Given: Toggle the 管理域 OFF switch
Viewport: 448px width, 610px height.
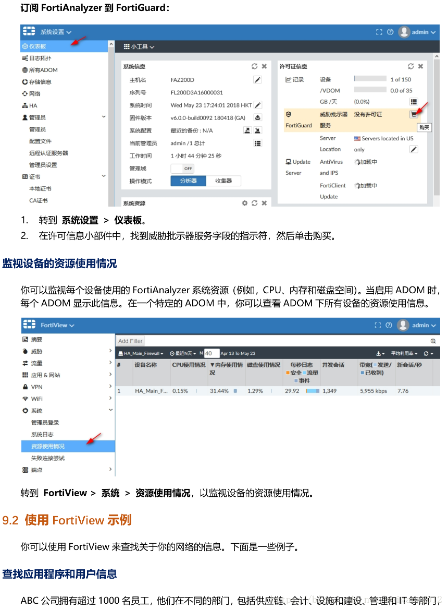Looking at the screenshot, I should (x=182, y=169).
